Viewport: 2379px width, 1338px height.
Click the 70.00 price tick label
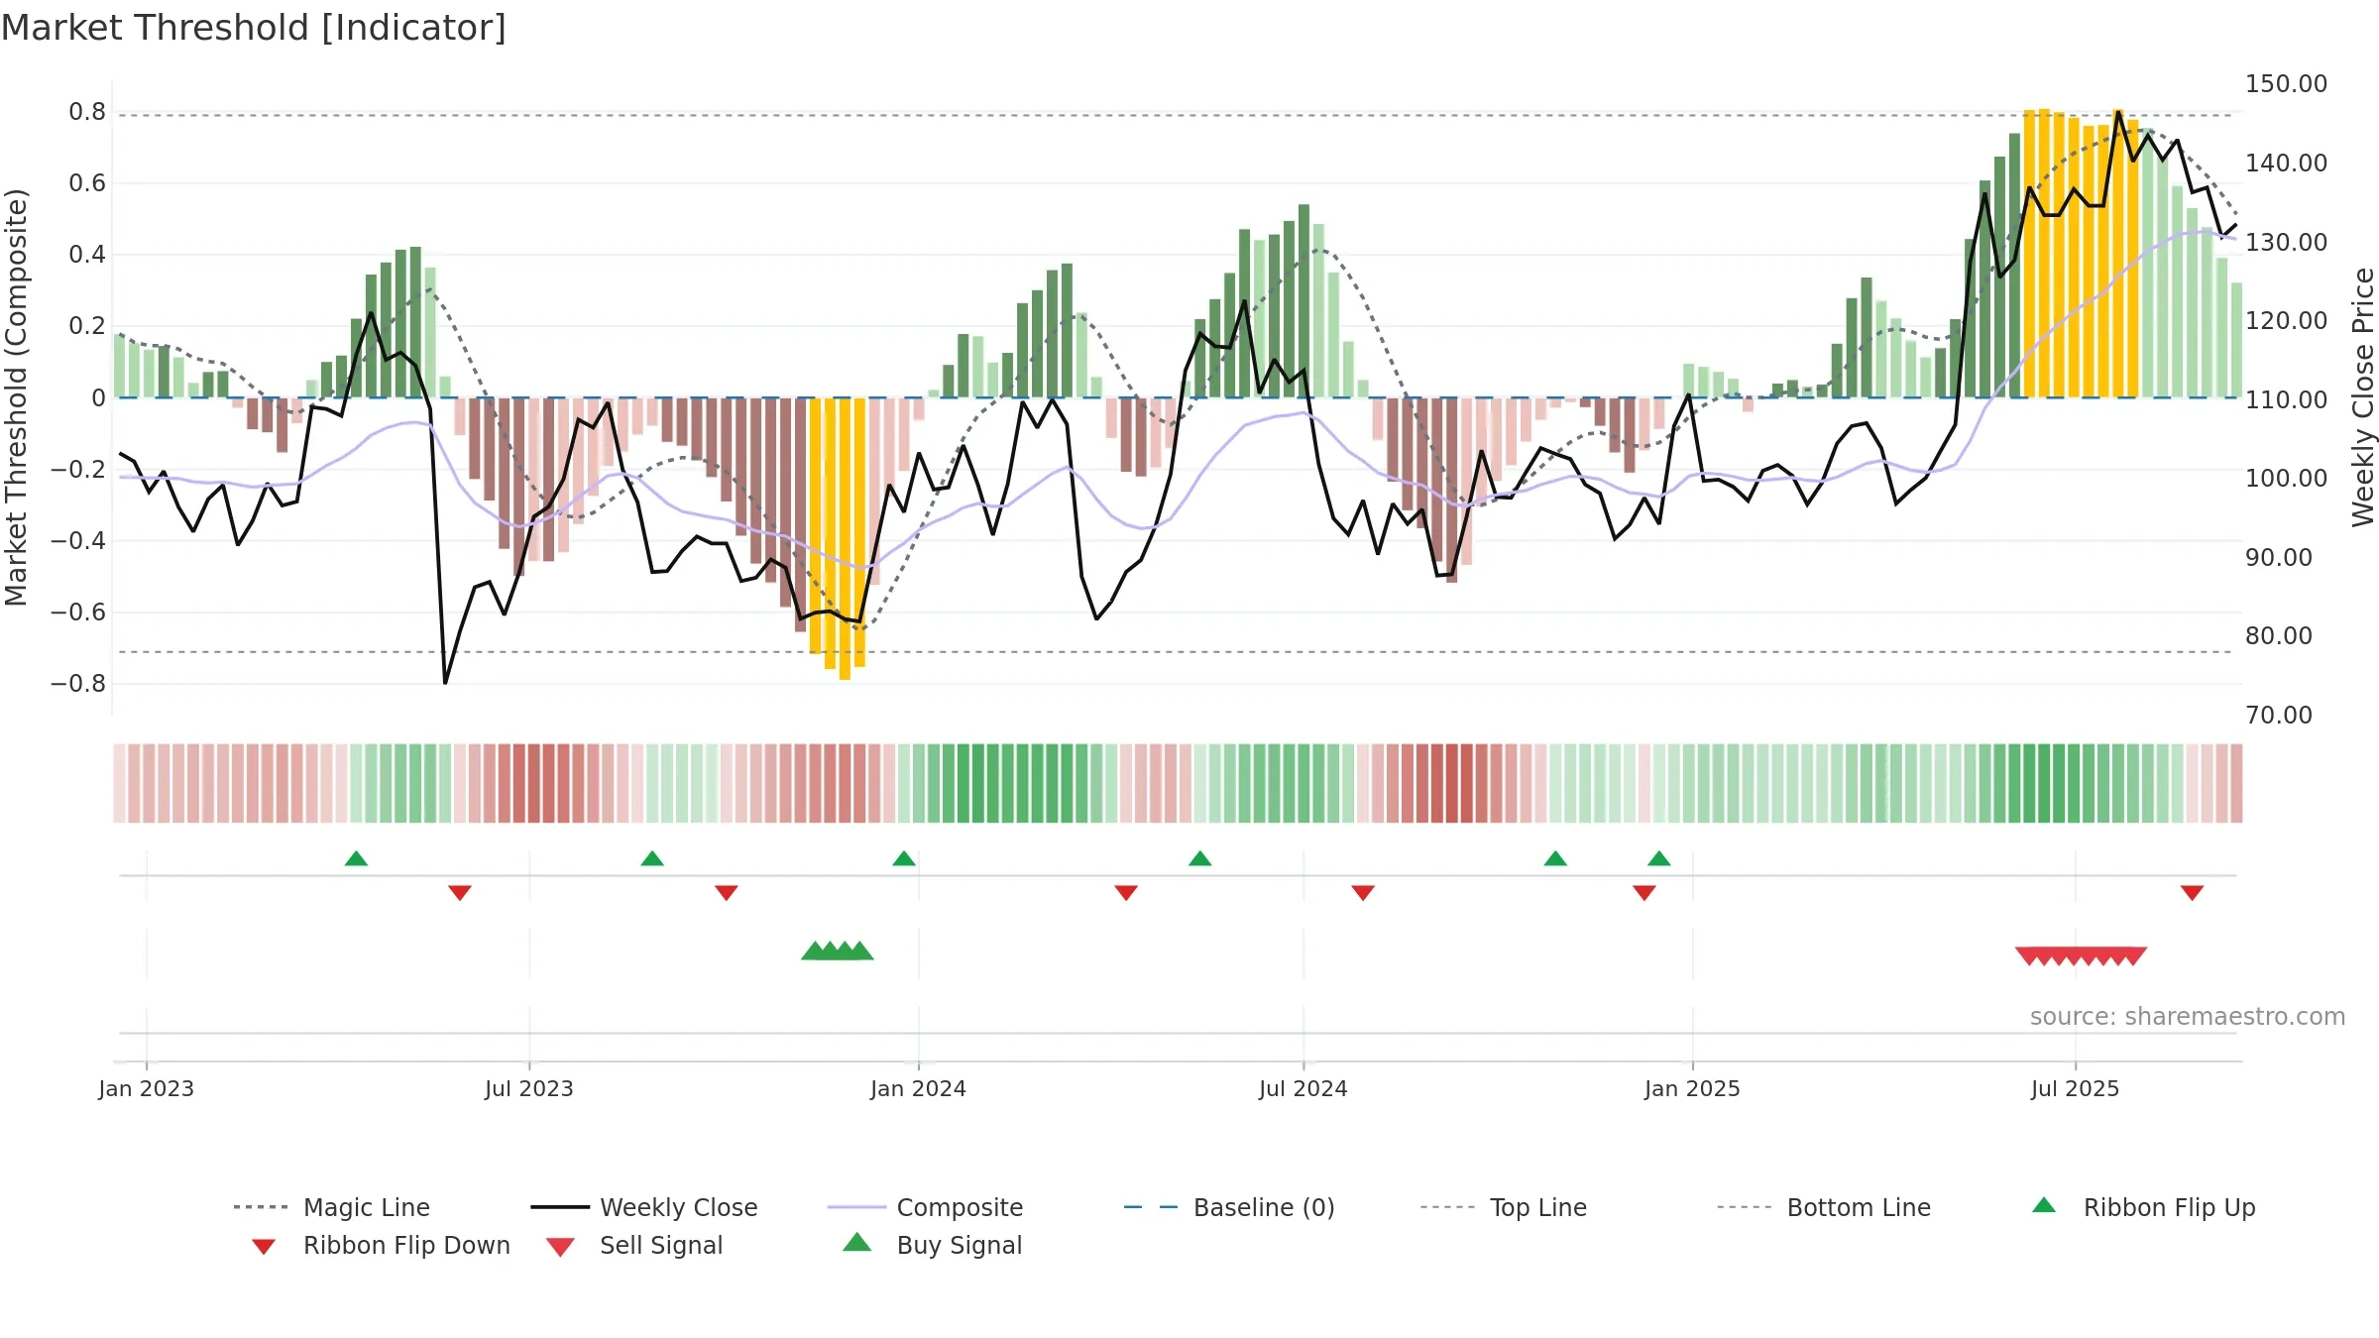[x=2279, y=715]
